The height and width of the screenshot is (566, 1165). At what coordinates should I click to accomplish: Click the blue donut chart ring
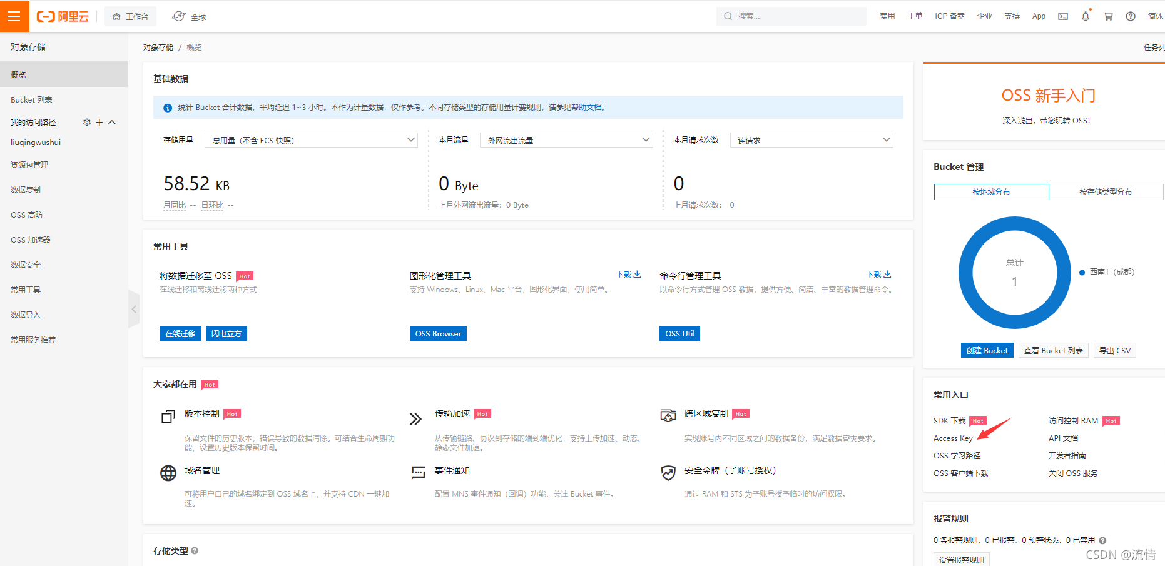(x=965, y=273)
